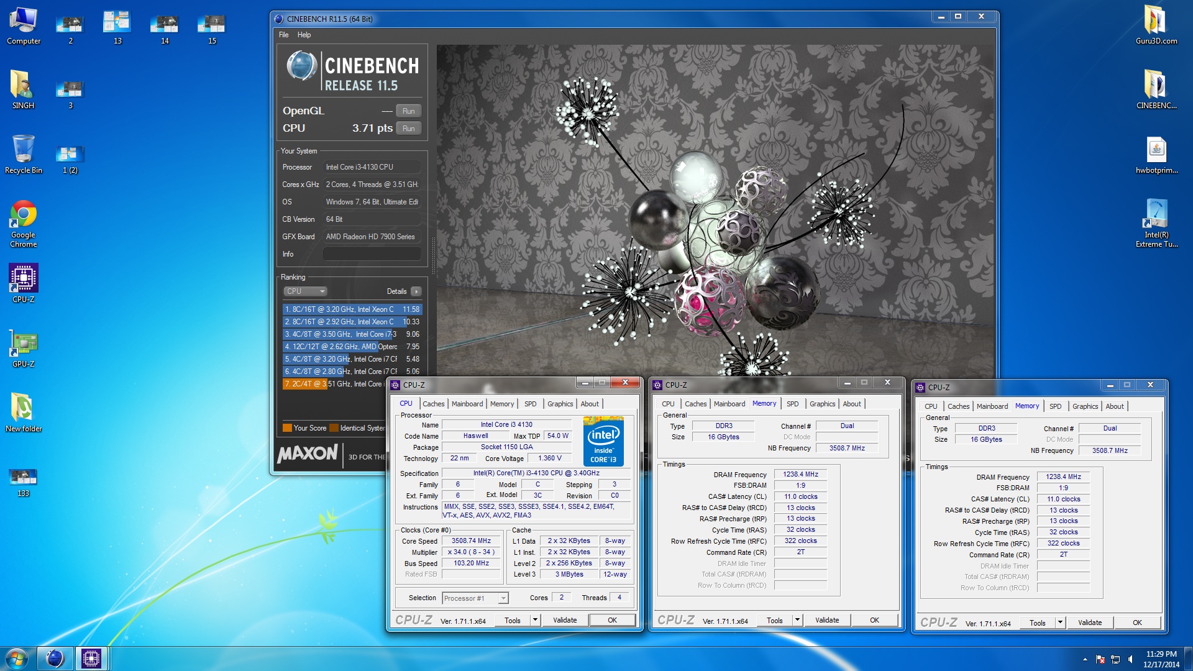Switch to Memory tab in first CPU-Z window
This screenshot has width=1193, height=671.
pos(501,404)
